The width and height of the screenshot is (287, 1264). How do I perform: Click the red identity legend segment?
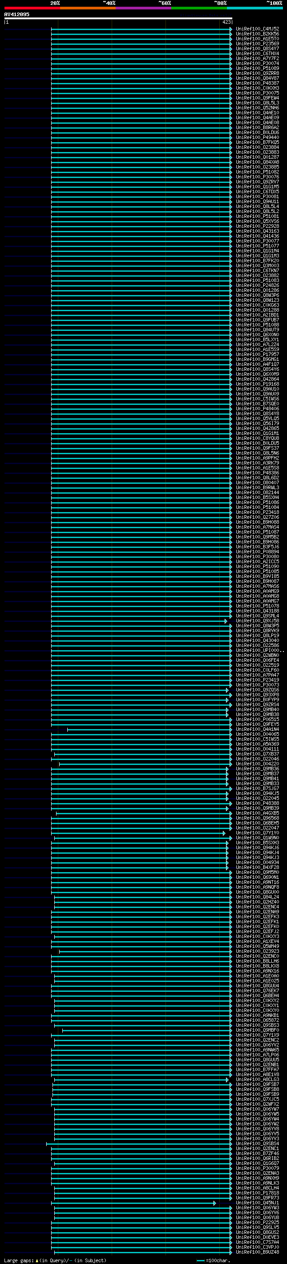32,8
